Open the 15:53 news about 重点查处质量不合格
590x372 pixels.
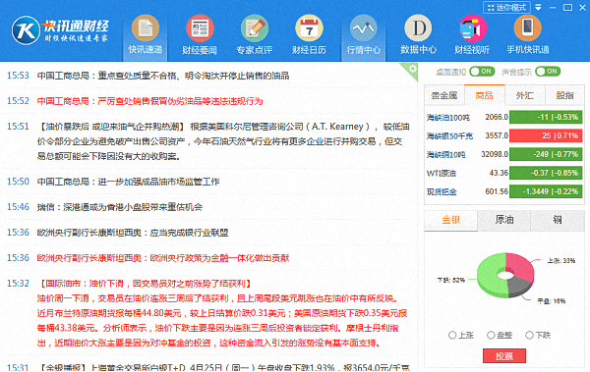coord(163,76)
